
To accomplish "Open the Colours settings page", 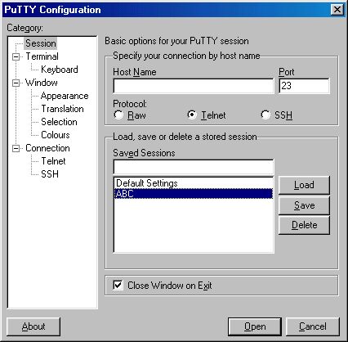I will (56, 135).
